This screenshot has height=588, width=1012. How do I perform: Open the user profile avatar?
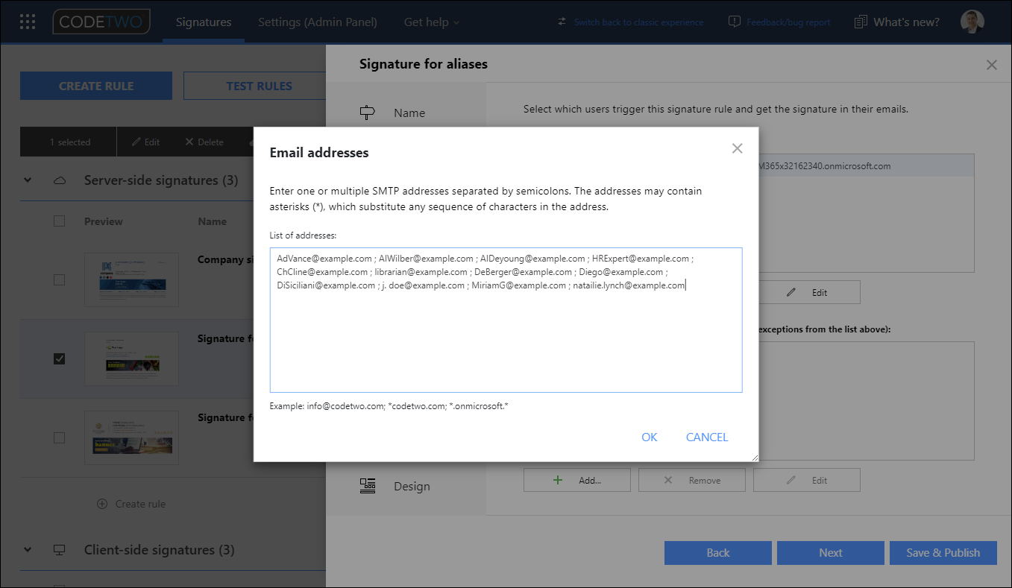pyautogui.click(x=972, y=22)
